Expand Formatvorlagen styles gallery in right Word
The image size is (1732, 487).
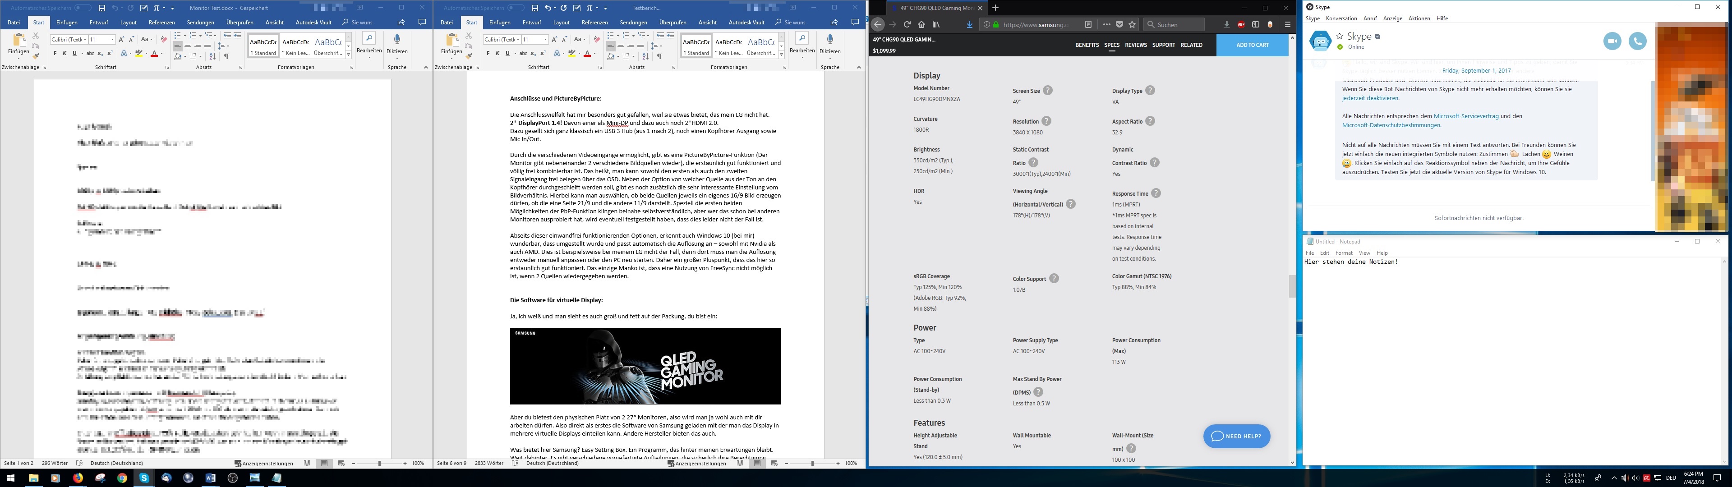(x=781, y=55)
